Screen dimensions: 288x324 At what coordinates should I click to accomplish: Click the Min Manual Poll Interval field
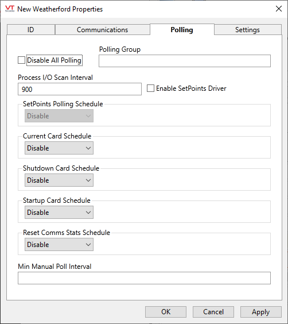pos(144,278)
